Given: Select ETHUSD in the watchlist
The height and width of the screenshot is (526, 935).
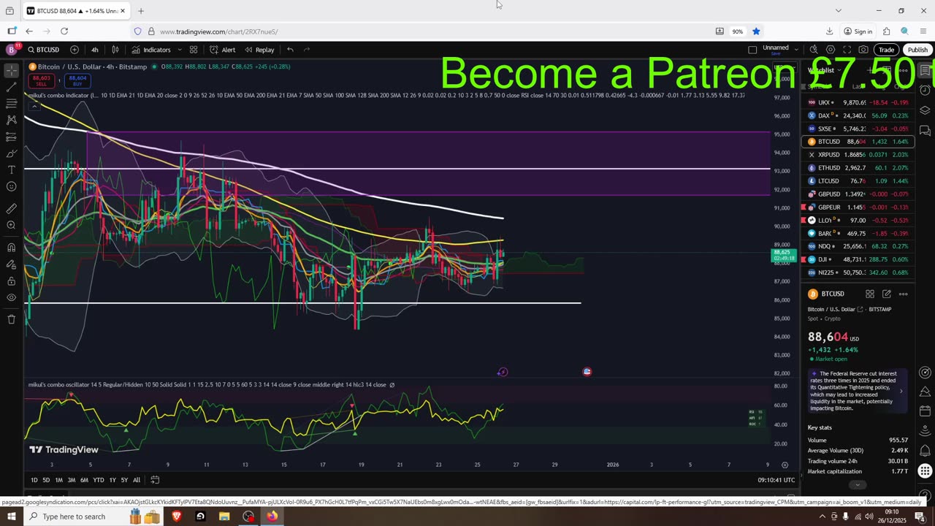Looking at the screenshot, I should tap(858, 168).
